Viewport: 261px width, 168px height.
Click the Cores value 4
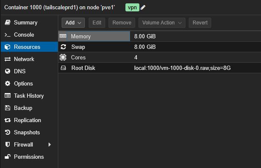pyautogui.click(x=136, y=57)
